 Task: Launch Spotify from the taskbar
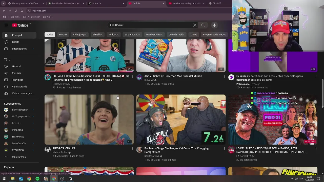click(x=37, y=179)
